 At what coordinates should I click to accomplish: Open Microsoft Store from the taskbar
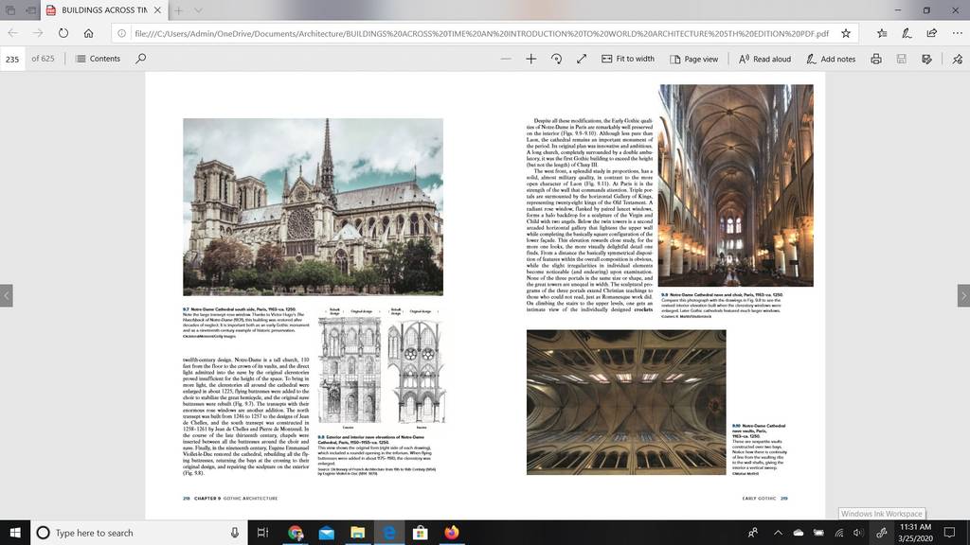coord(420,533)
